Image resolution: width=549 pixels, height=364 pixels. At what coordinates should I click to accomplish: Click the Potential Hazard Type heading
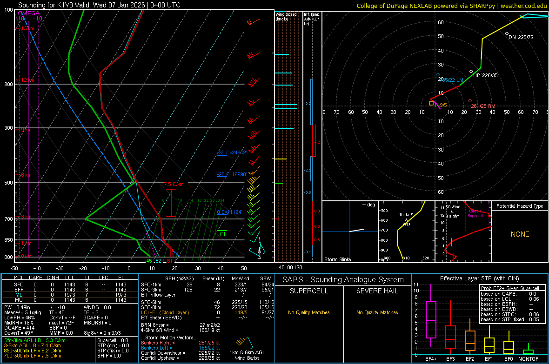point(520,206)
